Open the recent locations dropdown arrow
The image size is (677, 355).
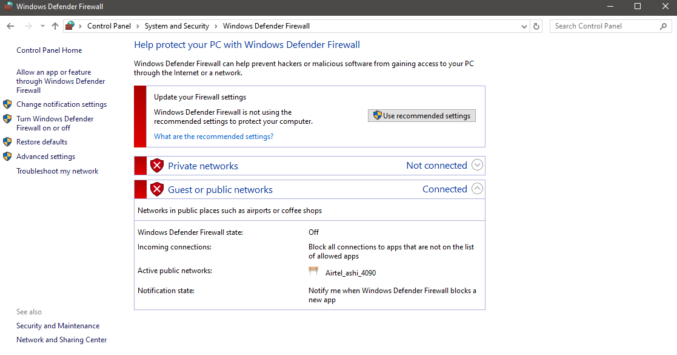[42, 26]
